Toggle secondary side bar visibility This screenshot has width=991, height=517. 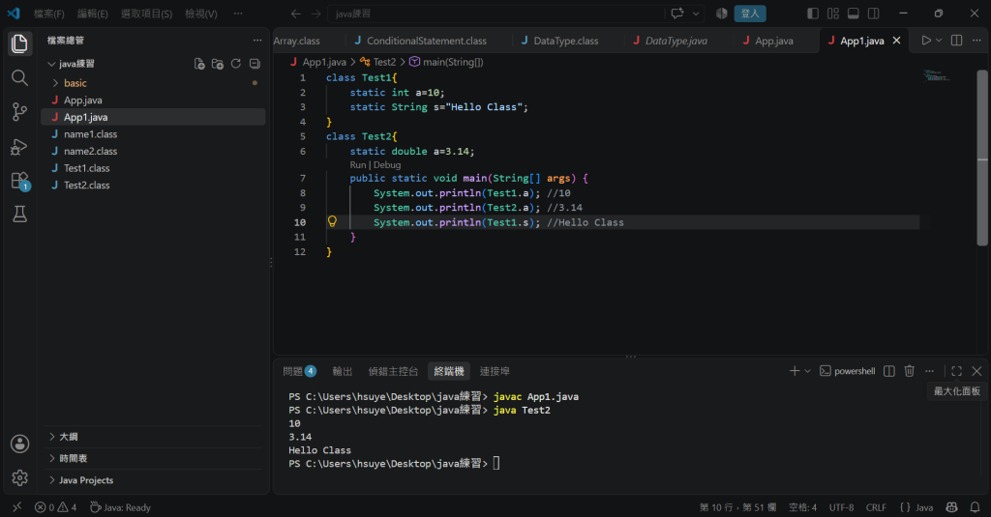click(874, 14)
